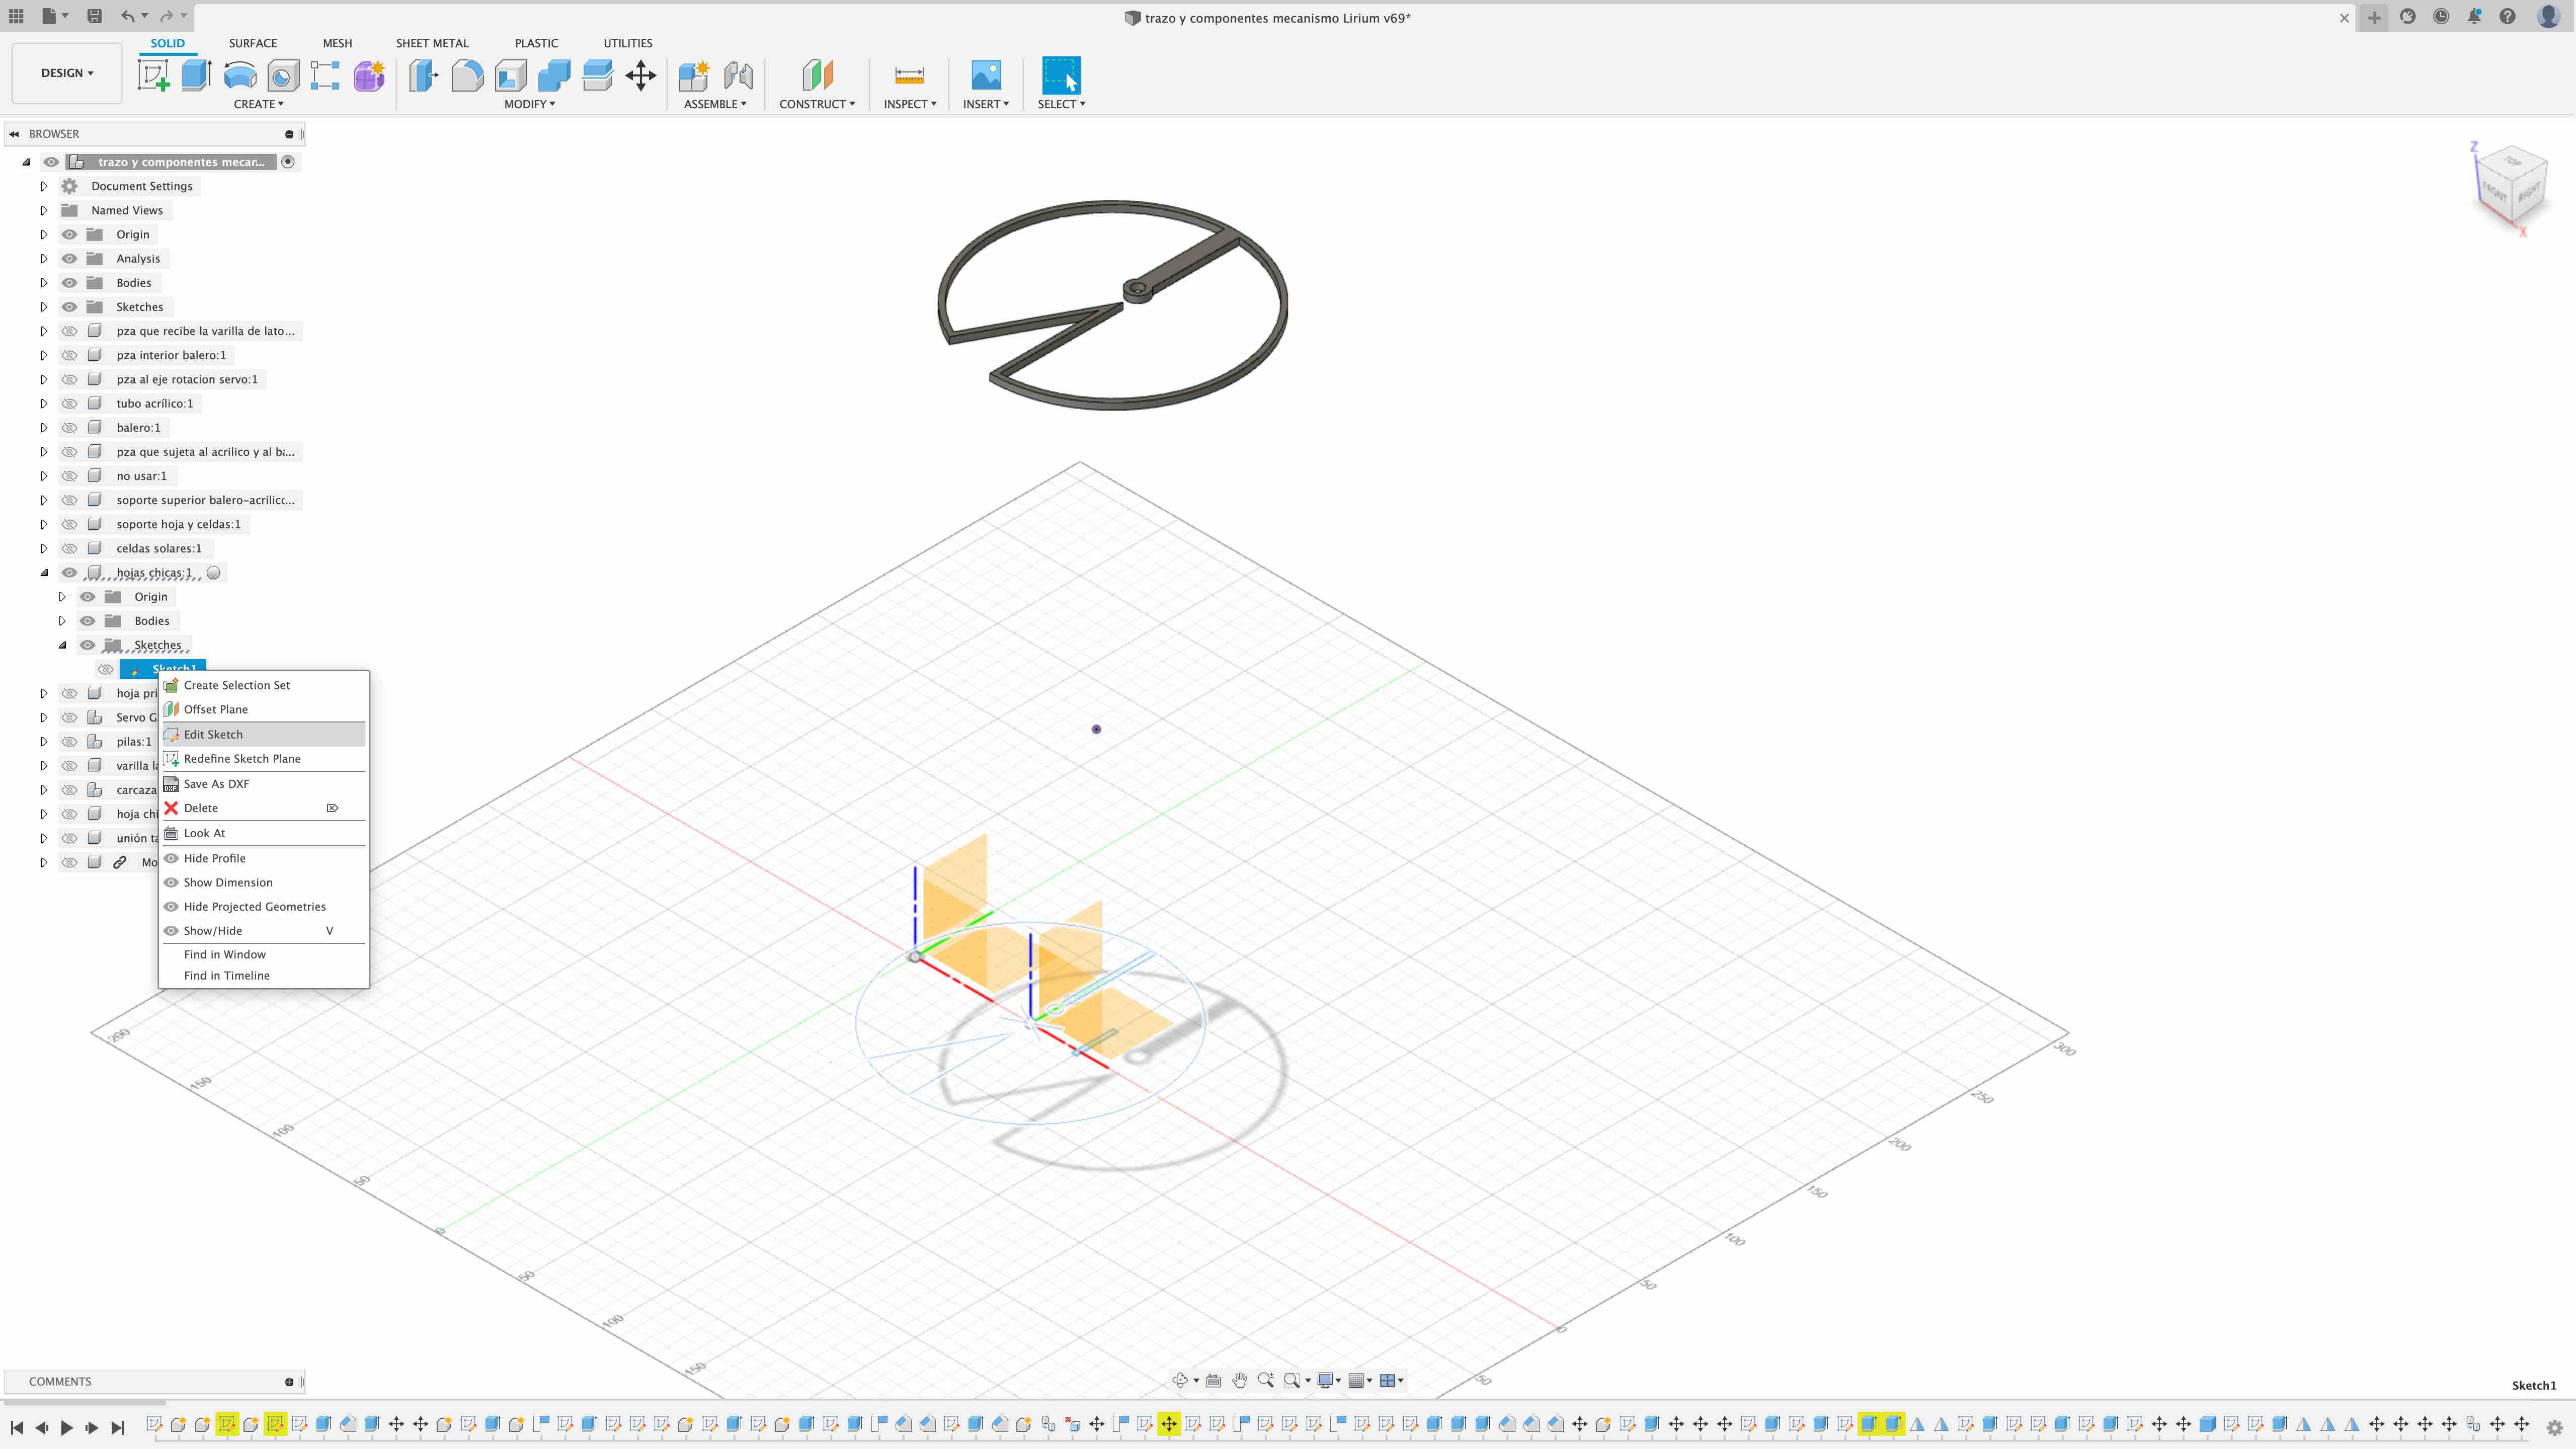The width and height of the screenshot is (2576, 1449).
Task: Choose Edit Sketch from context menu
Action: (213, 734)
